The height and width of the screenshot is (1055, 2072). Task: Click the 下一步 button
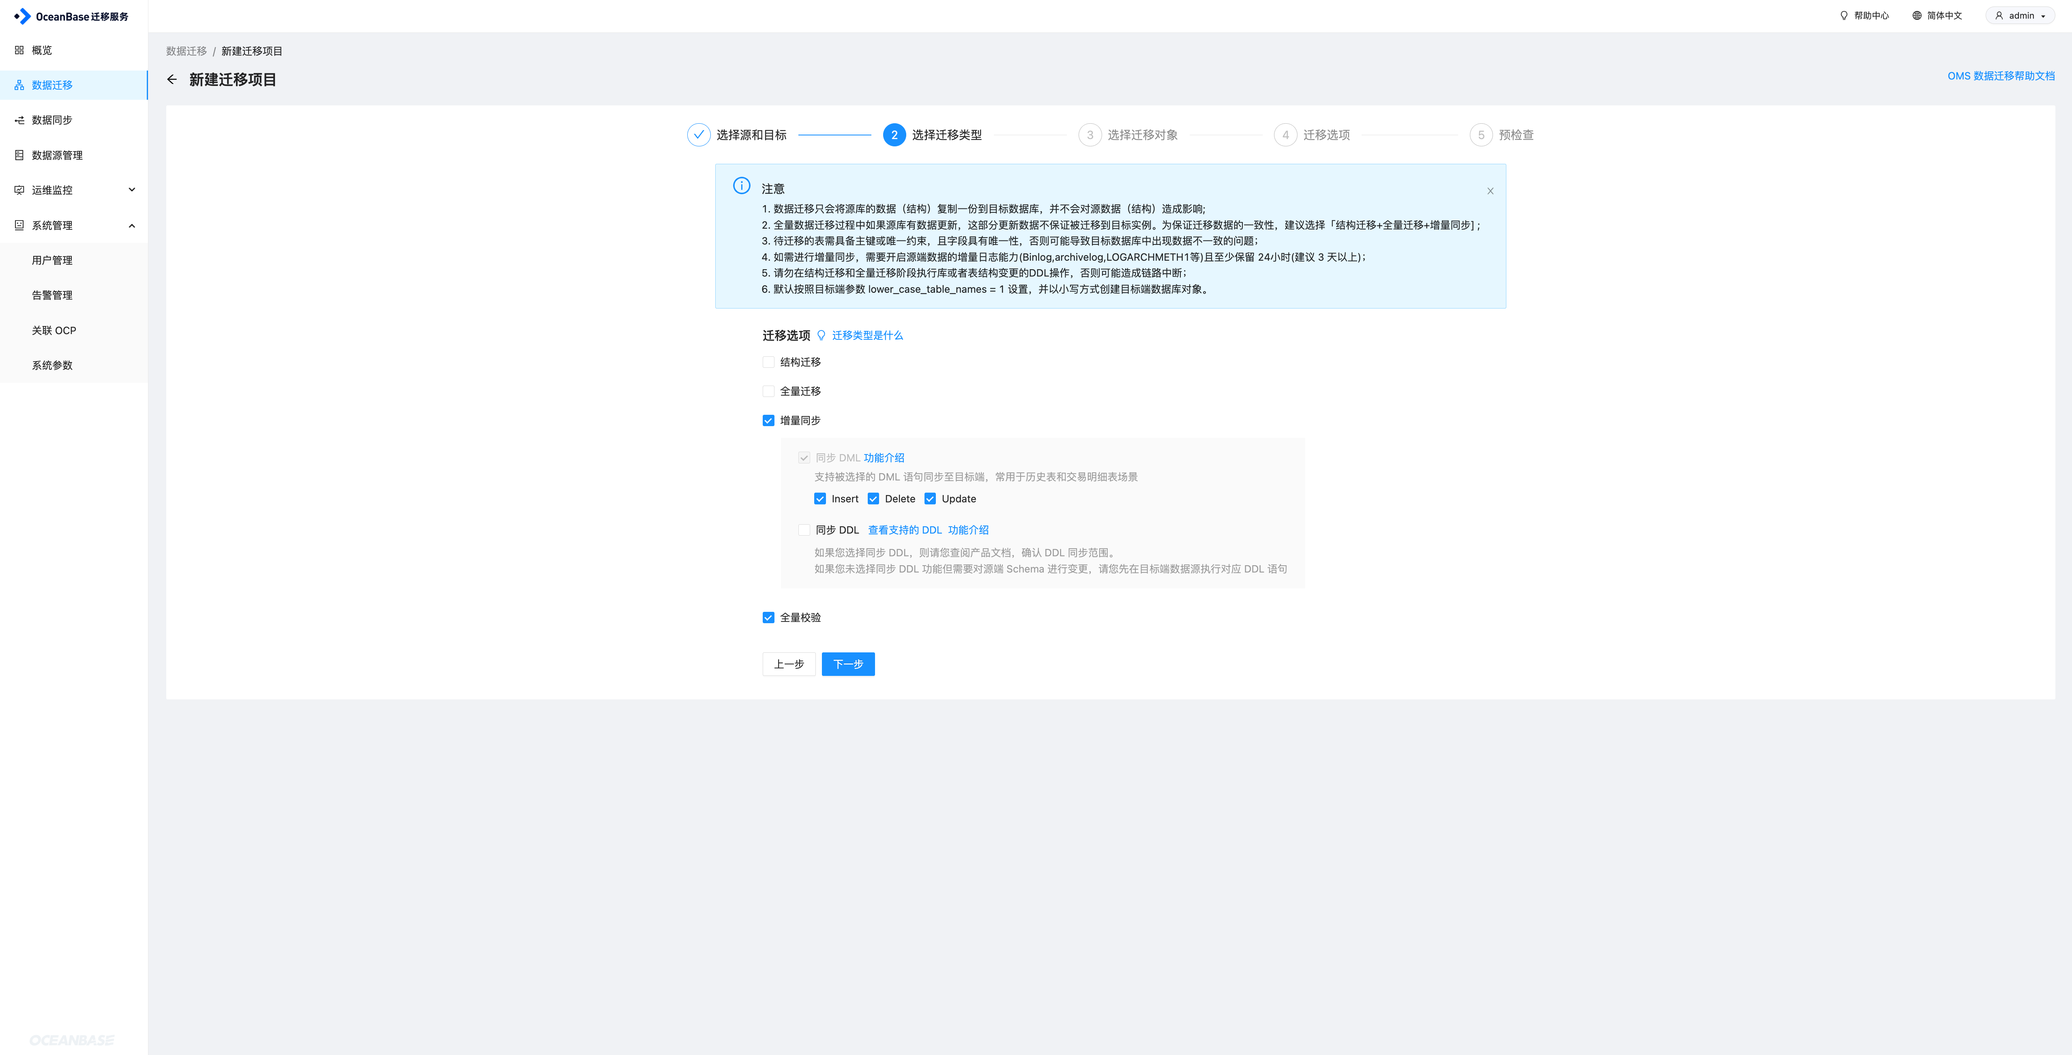point(848,664)
